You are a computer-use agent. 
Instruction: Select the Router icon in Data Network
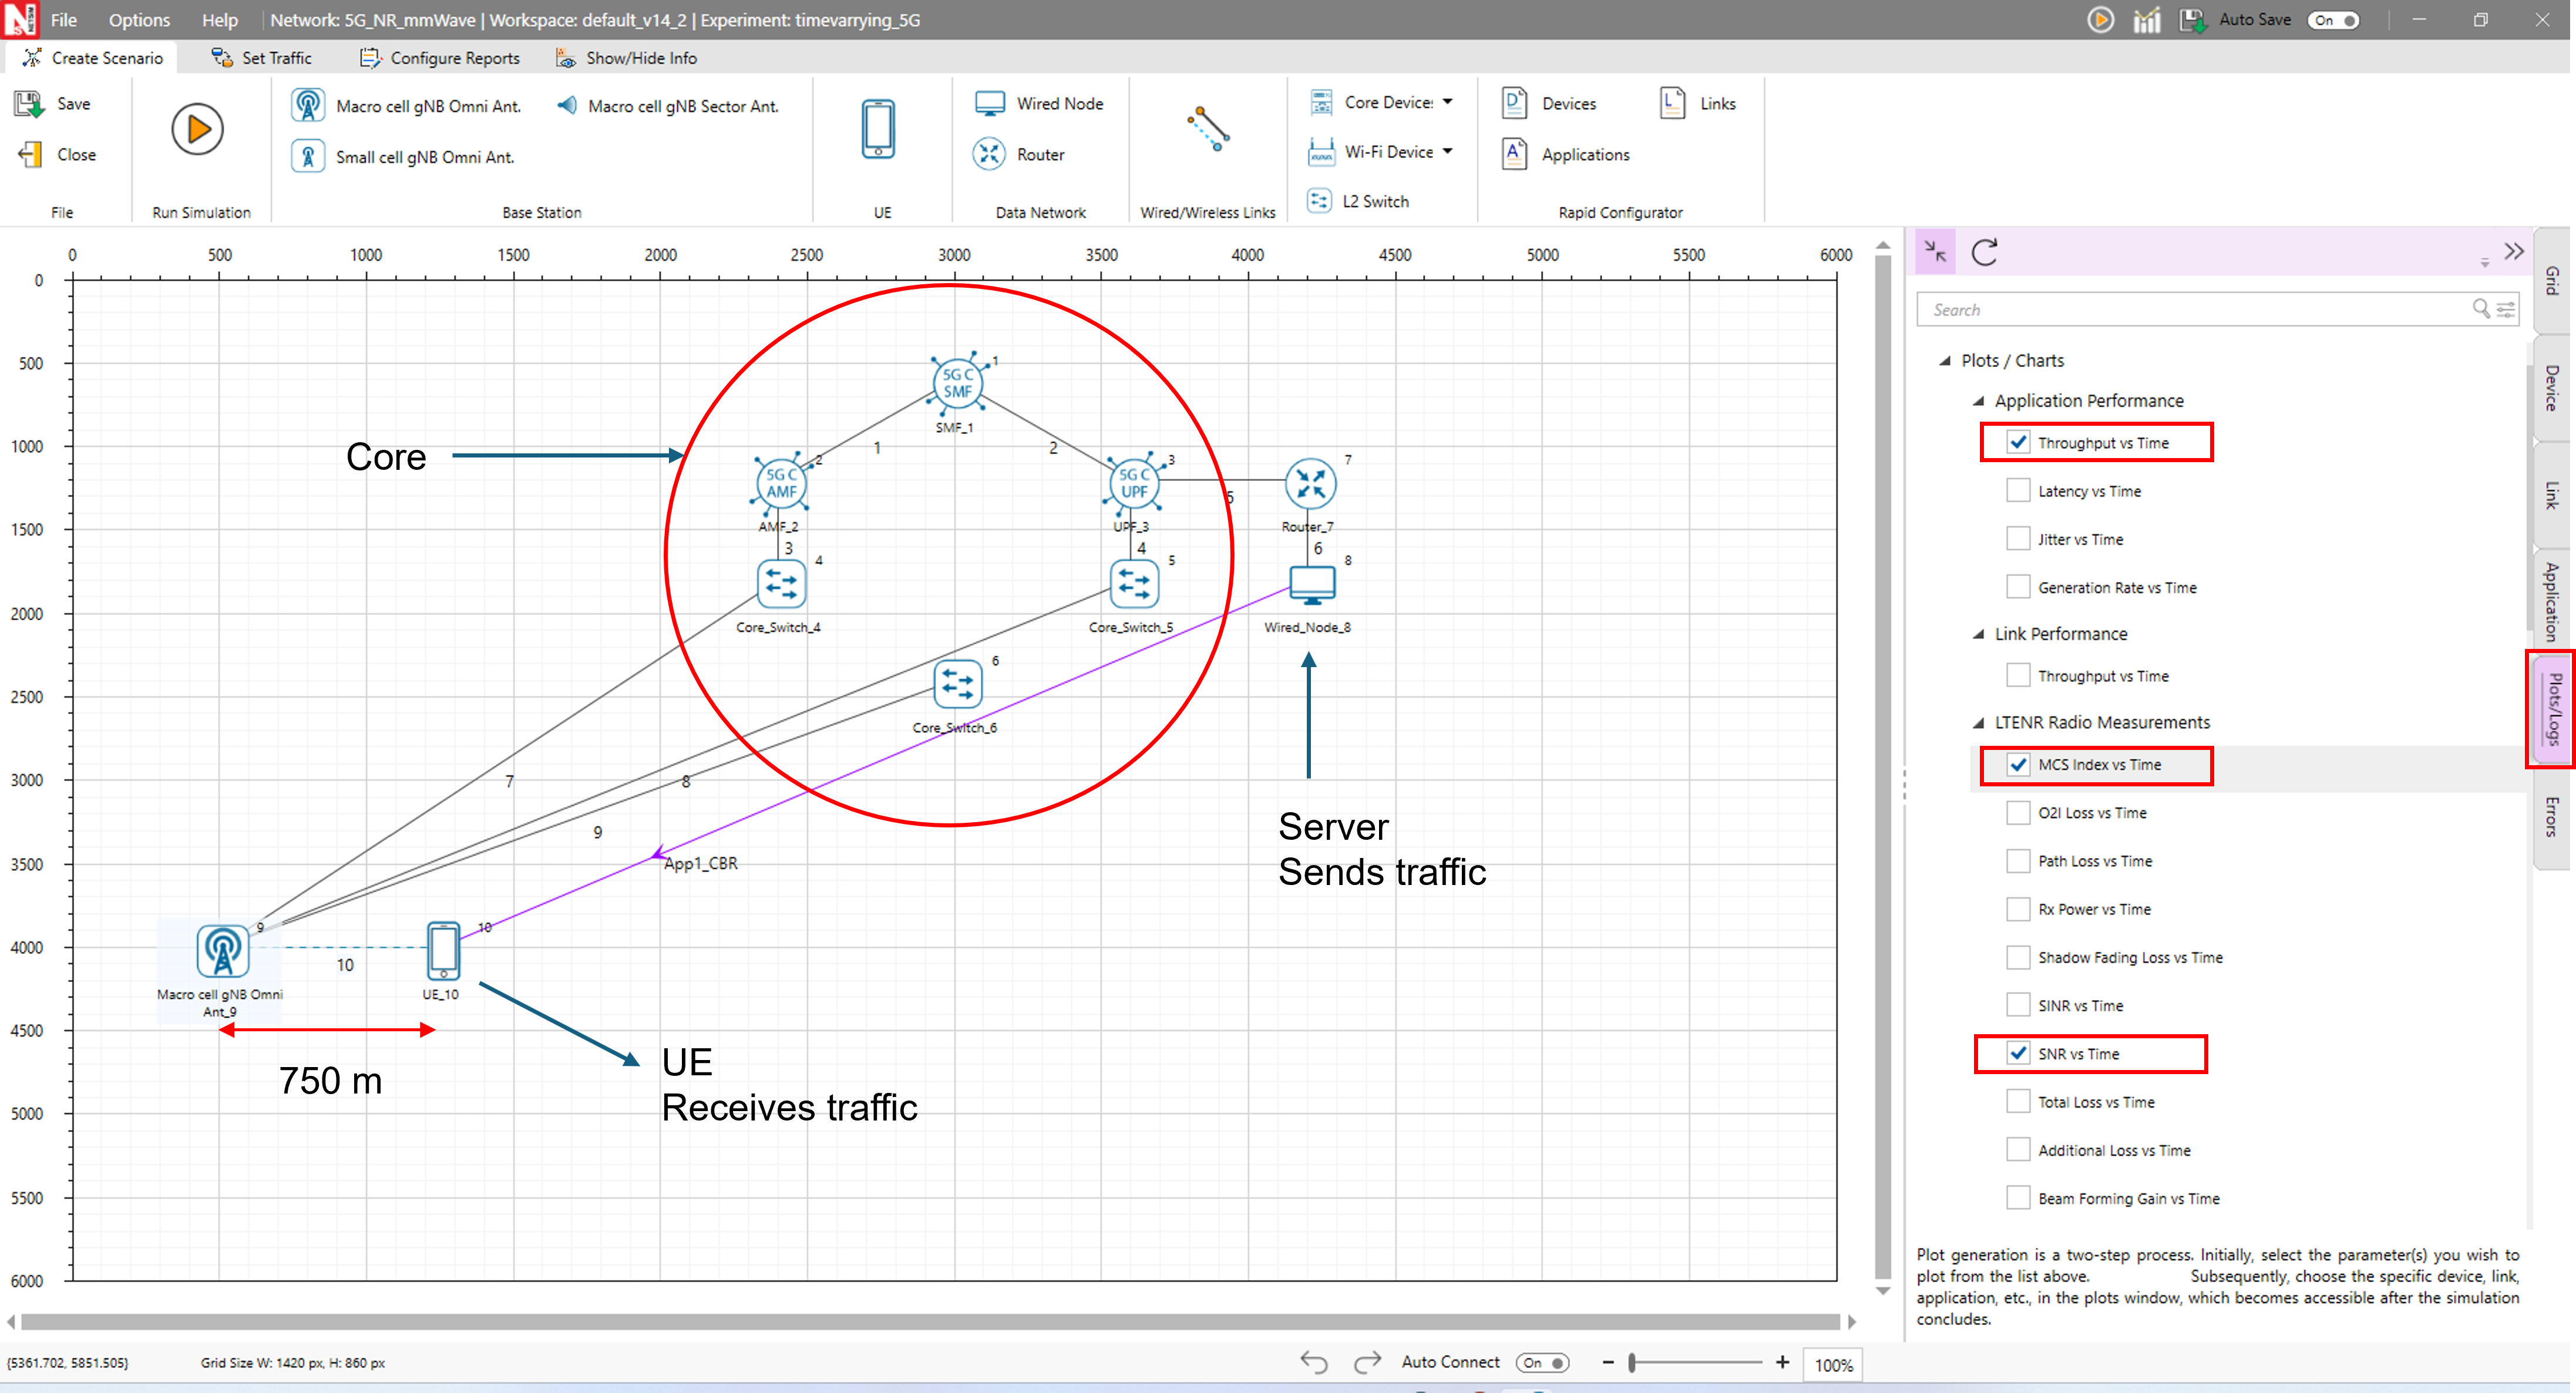(x=988, y=154)
